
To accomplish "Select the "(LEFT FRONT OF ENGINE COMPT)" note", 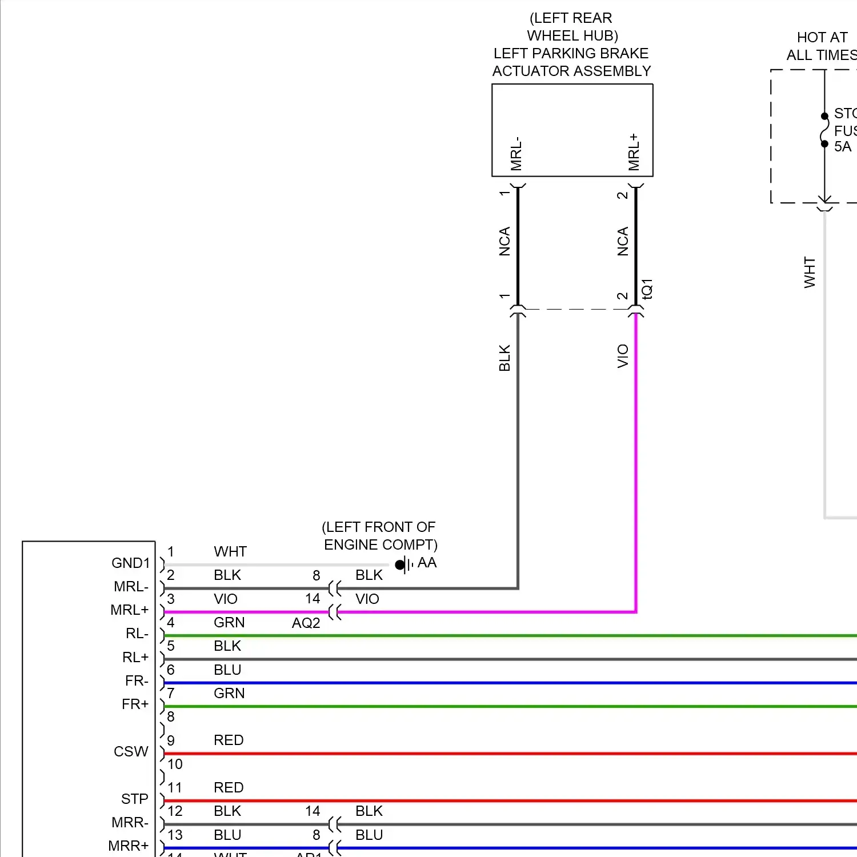I will click(380, 536).
